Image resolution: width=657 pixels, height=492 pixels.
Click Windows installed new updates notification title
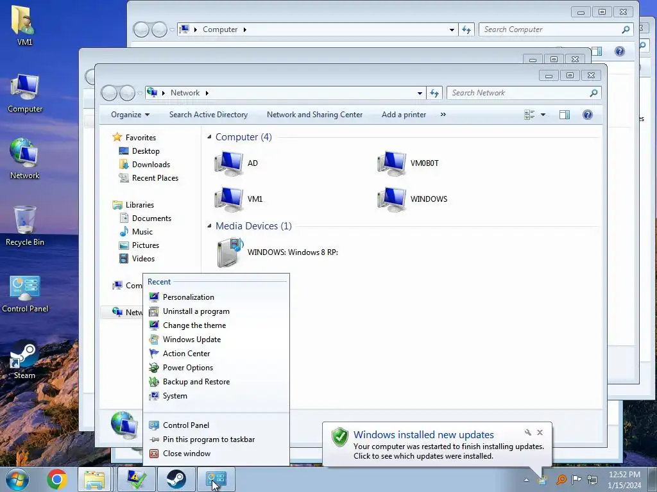click(x=423, y=435)
